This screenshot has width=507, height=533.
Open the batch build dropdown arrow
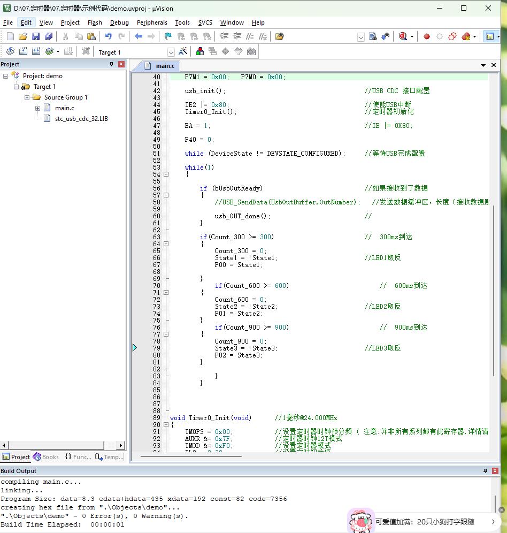58,52
